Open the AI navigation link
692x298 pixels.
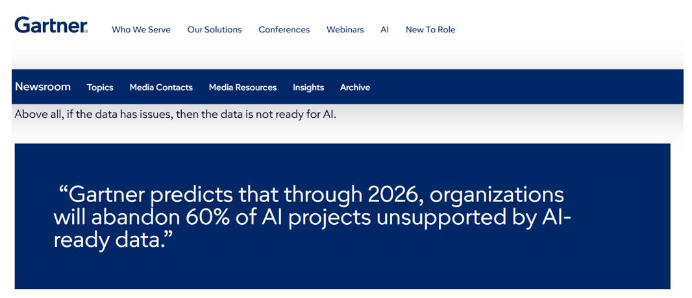point(385,30)
